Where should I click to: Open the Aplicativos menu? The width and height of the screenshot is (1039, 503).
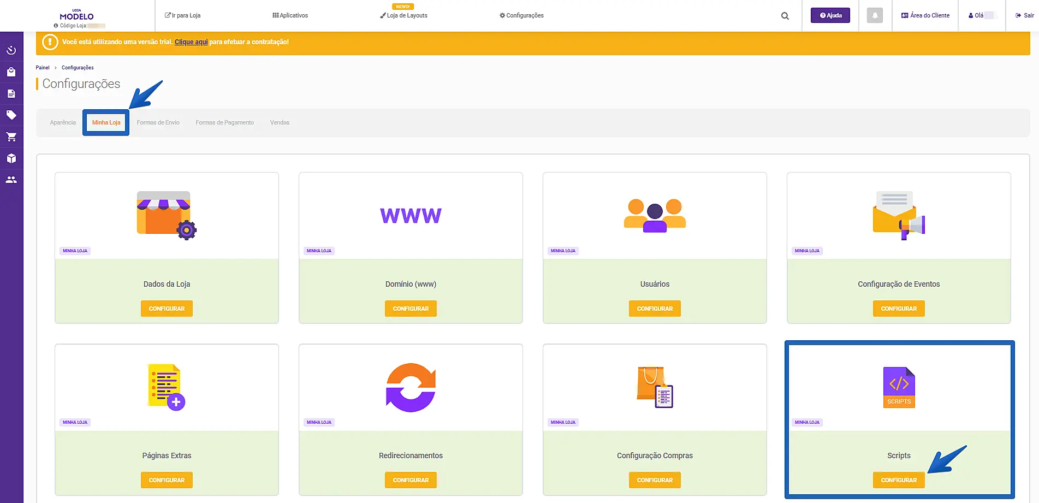pyautogui.click(x=290, y=16)
